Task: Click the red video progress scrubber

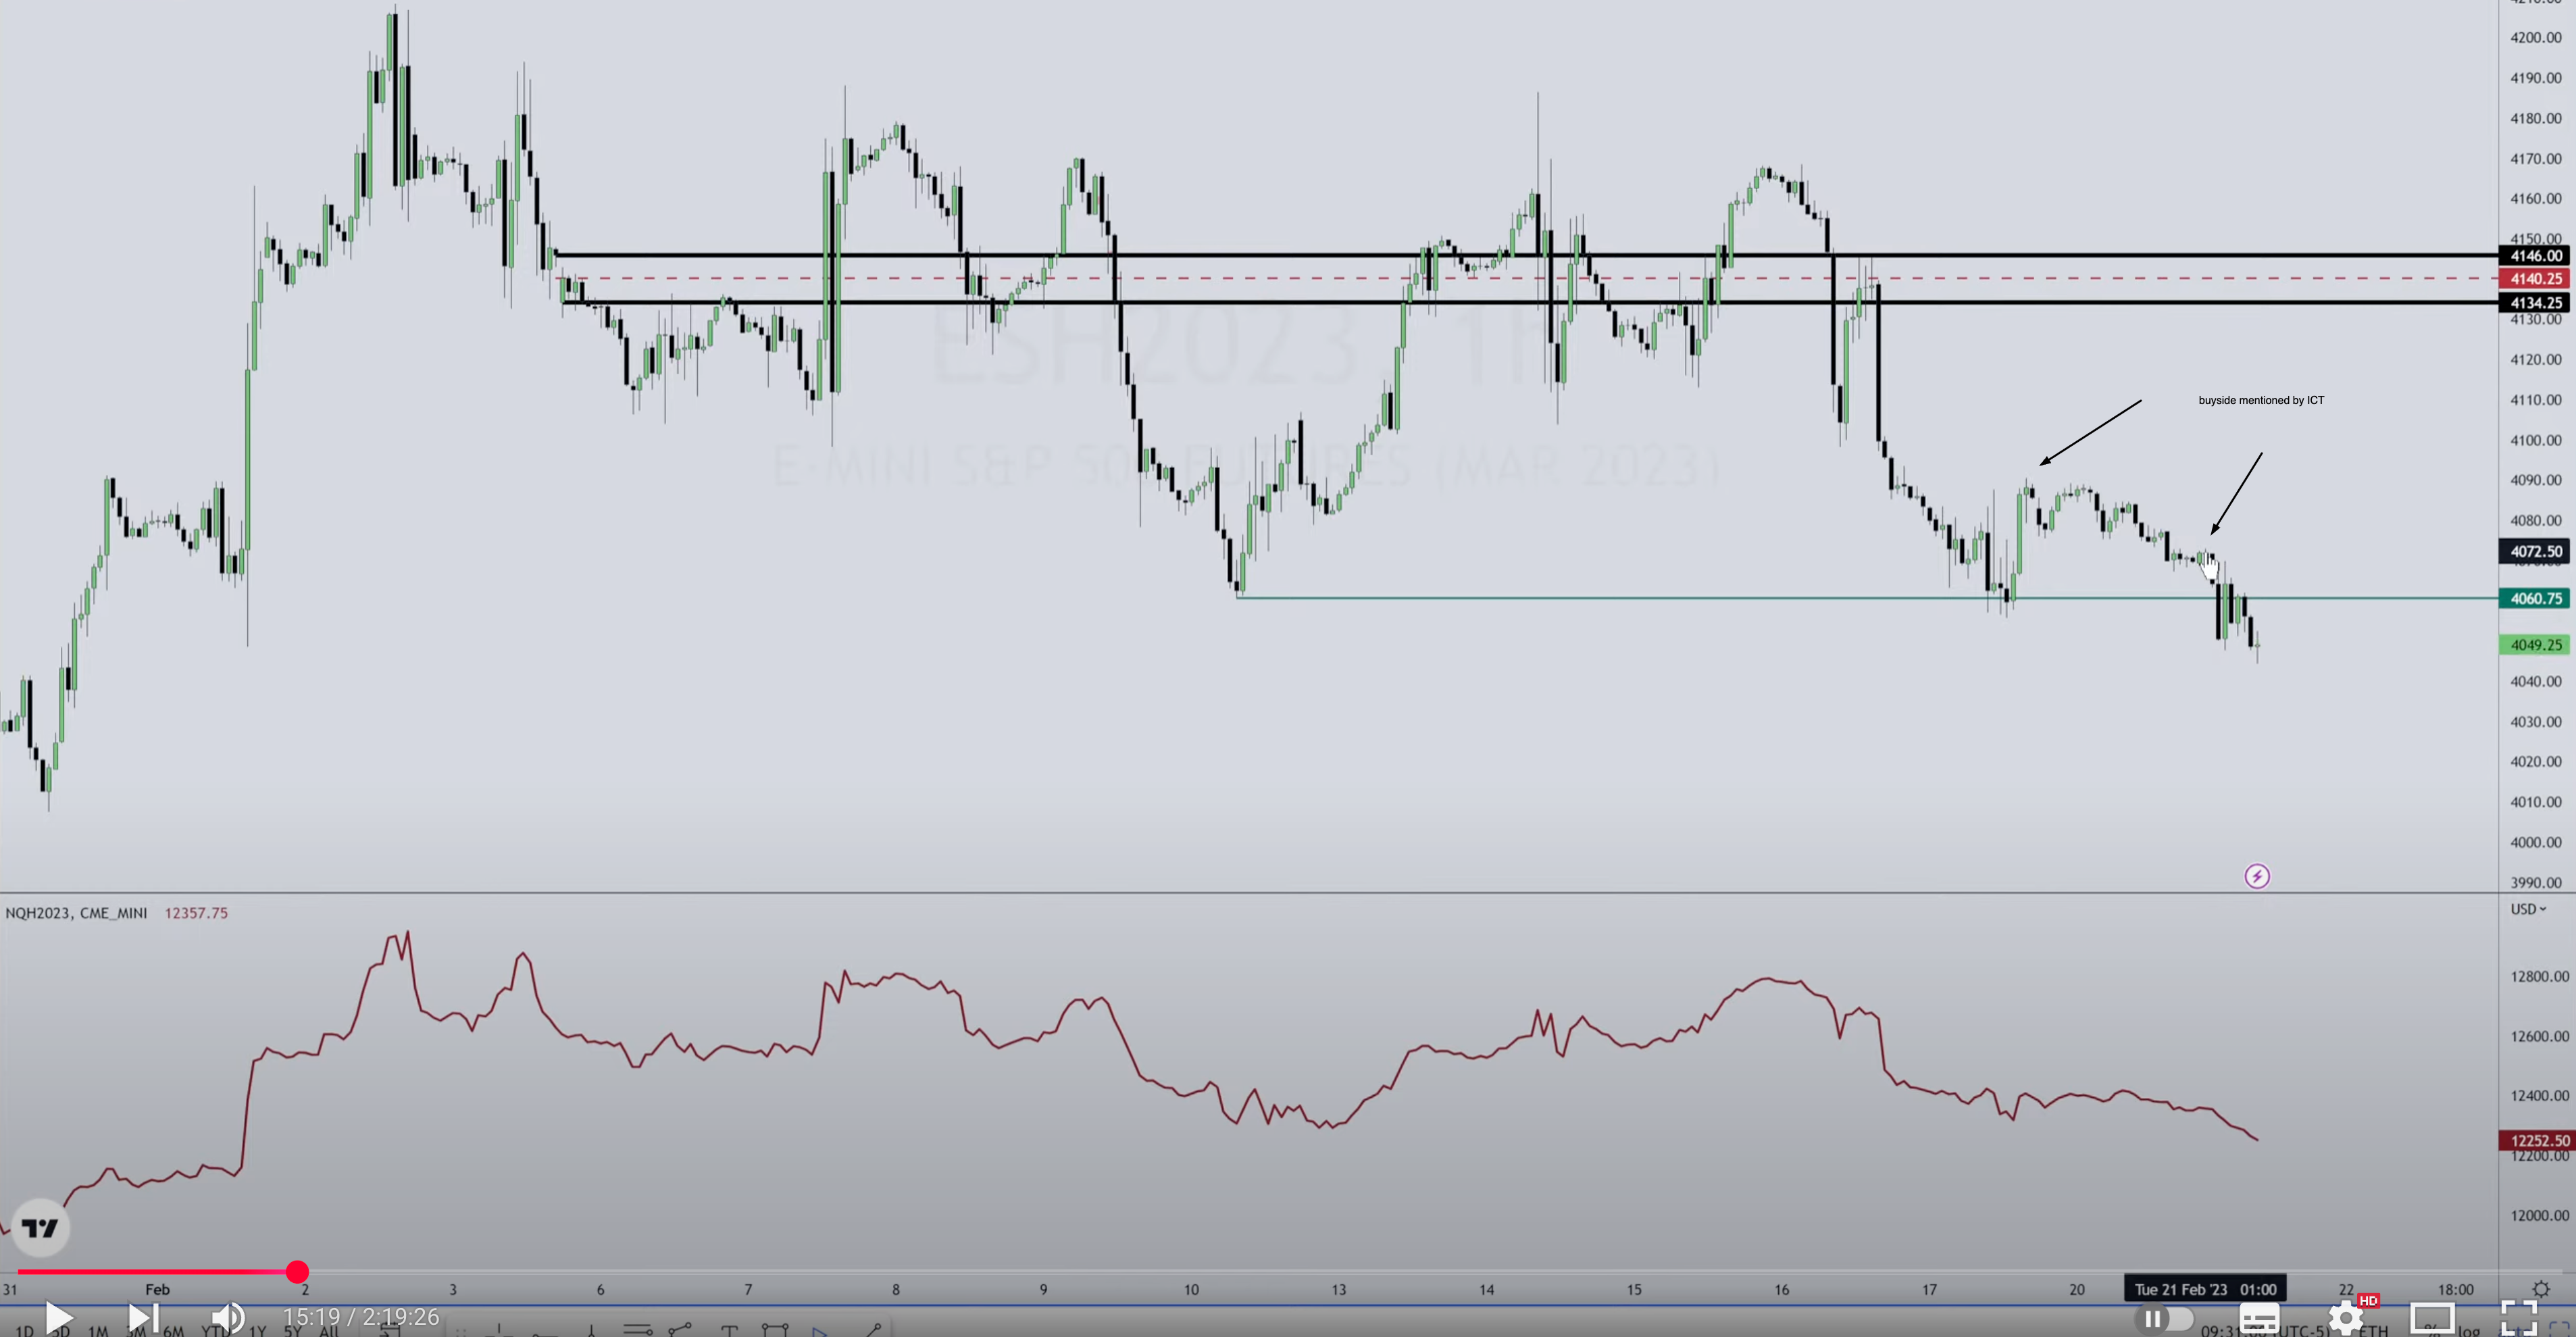Action: point(297,1272)
